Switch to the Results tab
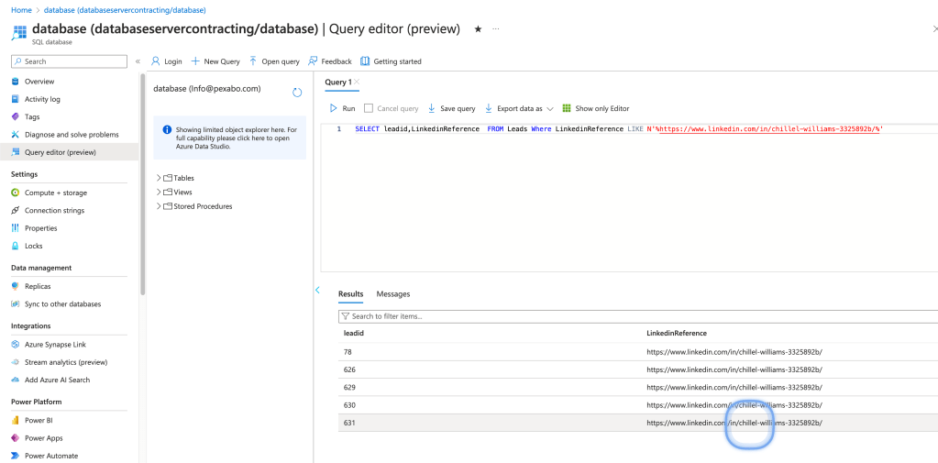The height and width of the screenshot is (463, 938). [350, 293]
